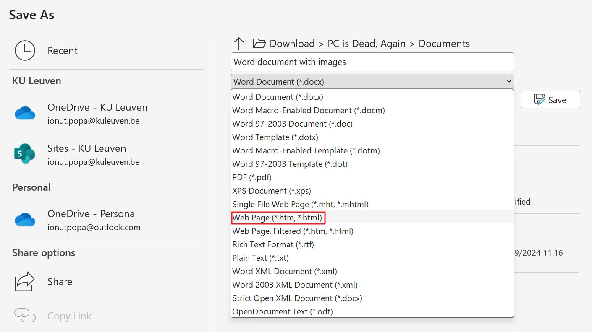Click the OneDrive - KU Leuven cloud icon

click(25, 113)
